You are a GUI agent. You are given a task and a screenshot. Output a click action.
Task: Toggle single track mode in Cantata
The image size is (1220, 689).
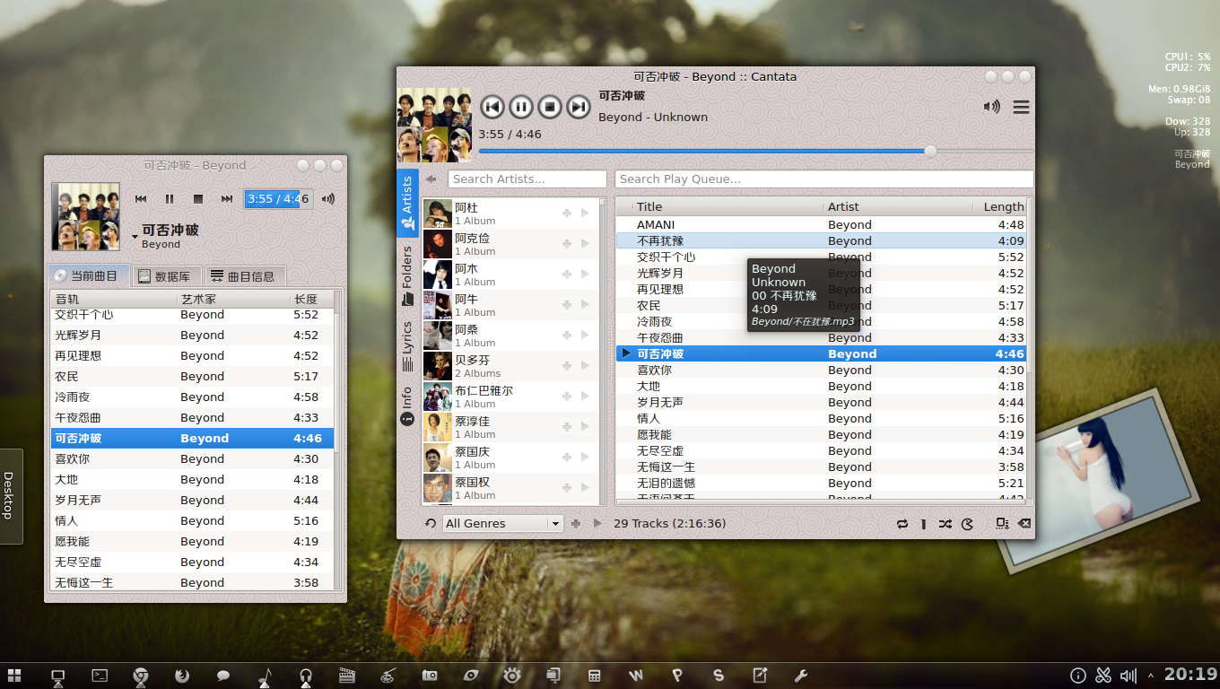(923, 524)
